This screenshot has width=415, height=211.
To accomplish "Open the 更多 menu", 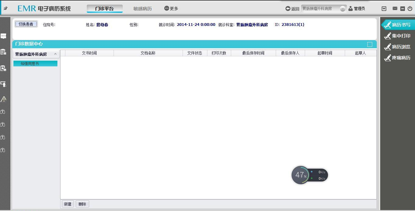I will tap(171, 9).
